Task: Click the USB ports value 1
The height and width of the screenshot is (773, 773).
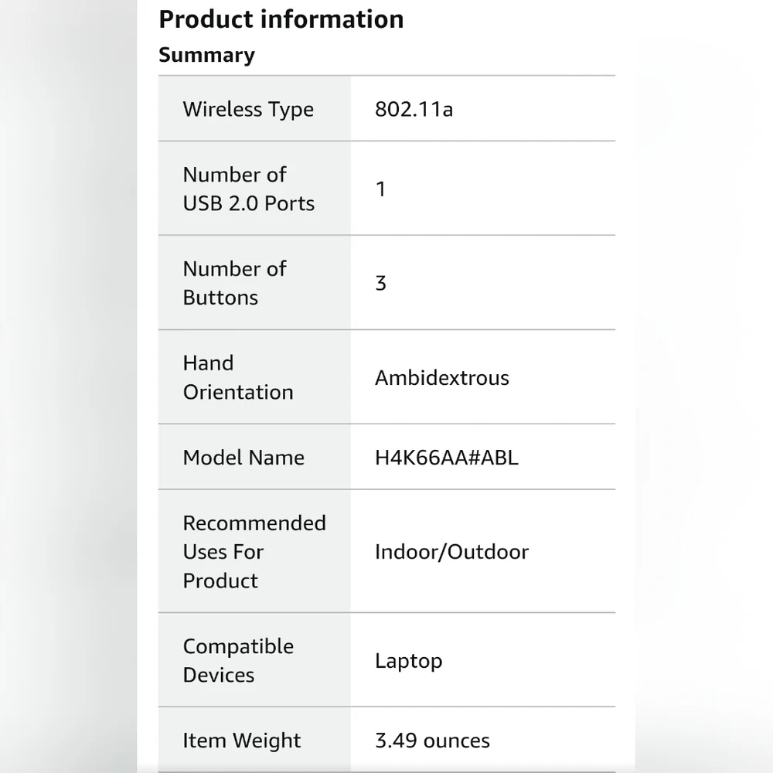Action: [x=380, y=189]
